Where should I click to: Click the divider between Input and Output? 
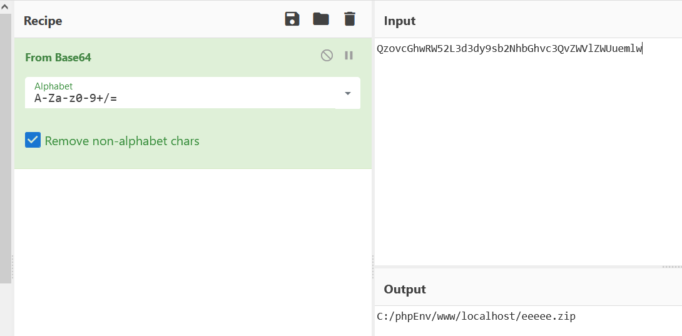(528, 267)
